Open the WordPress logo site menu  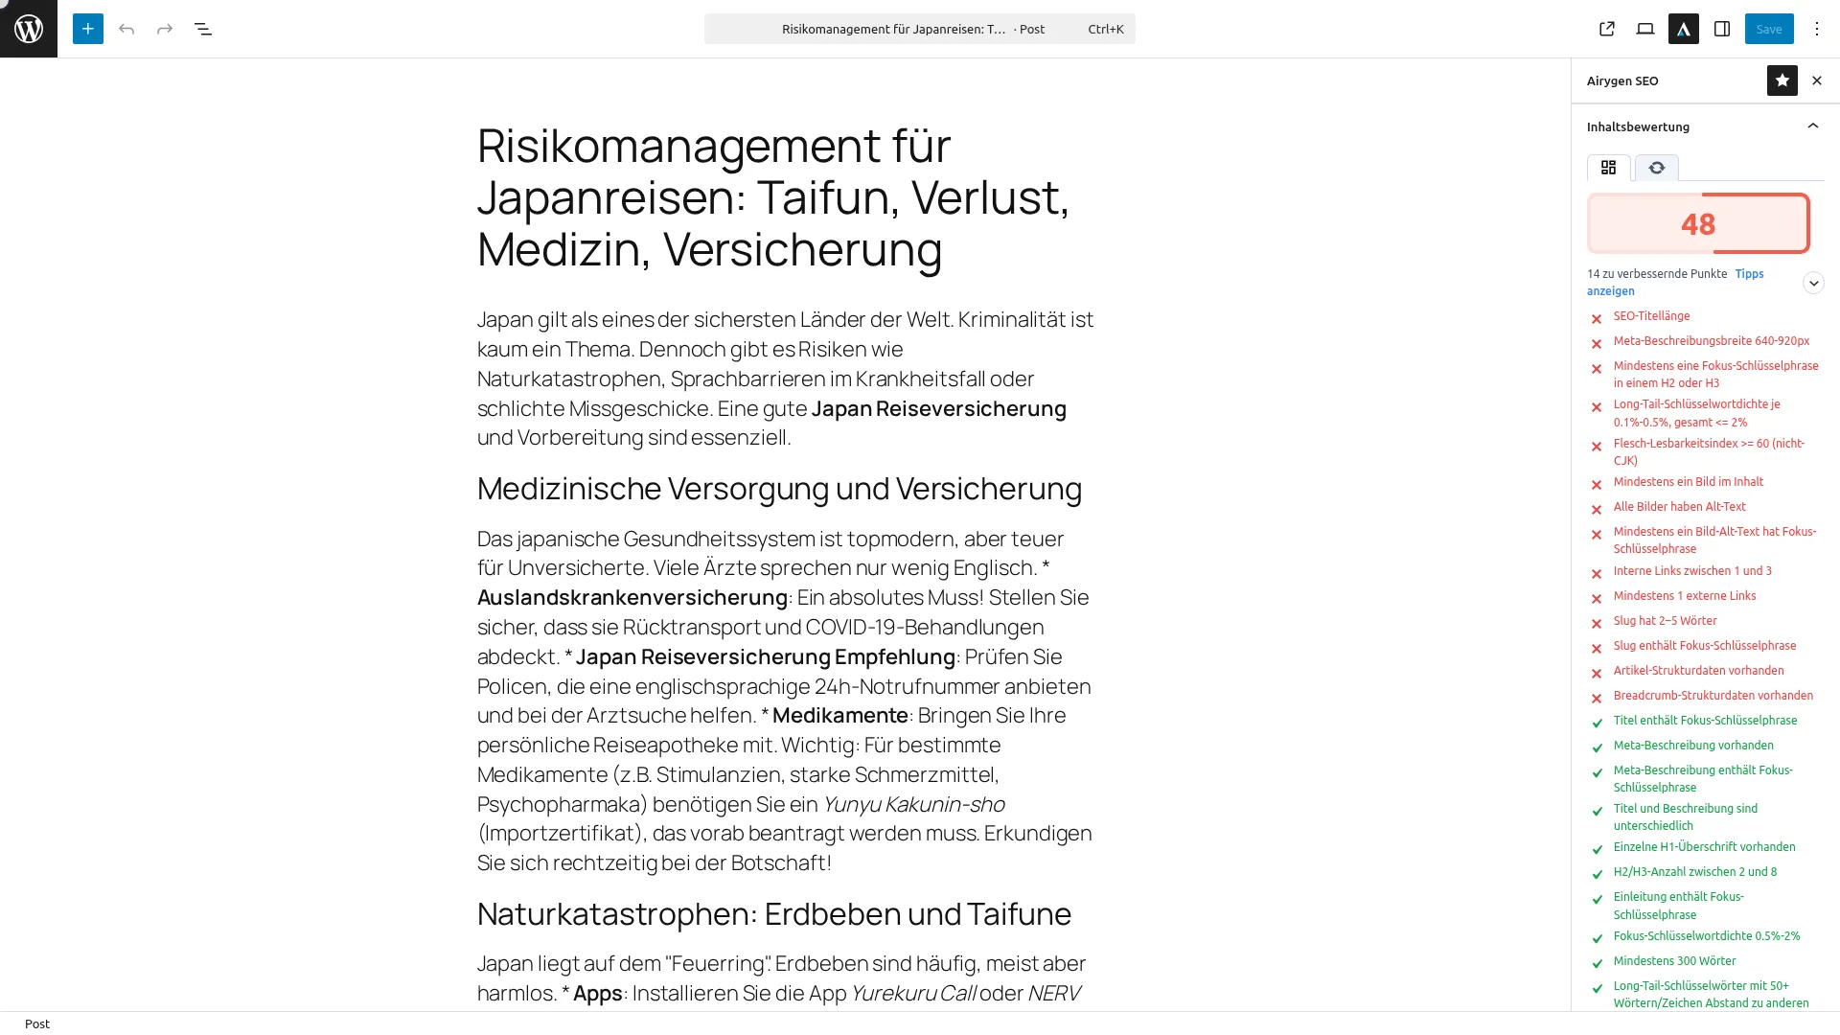click(29, 29)
